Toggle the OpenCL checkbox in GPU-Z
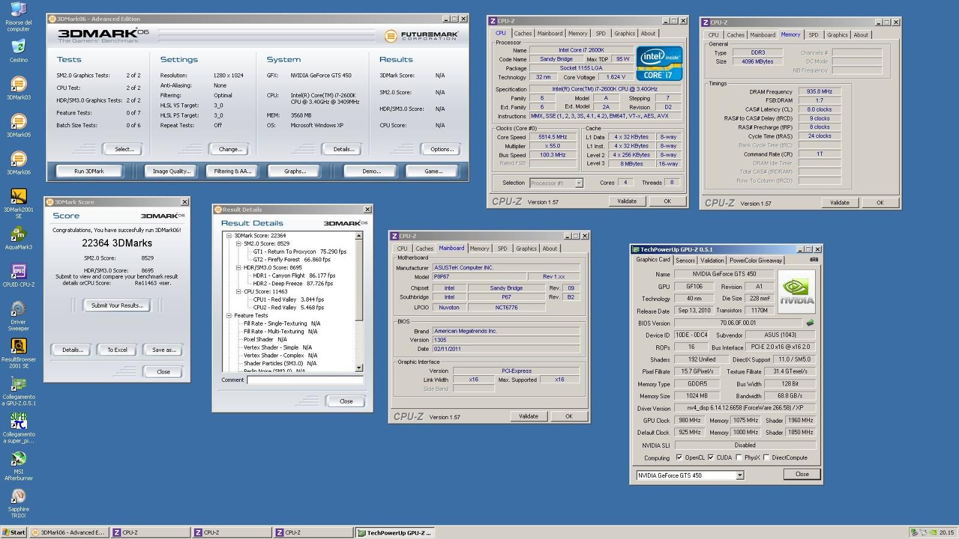The width and height of the screenshot is (959, 539). tap(678, 457)
